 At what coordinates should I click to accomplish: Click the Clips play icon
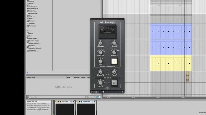point(28,19)
